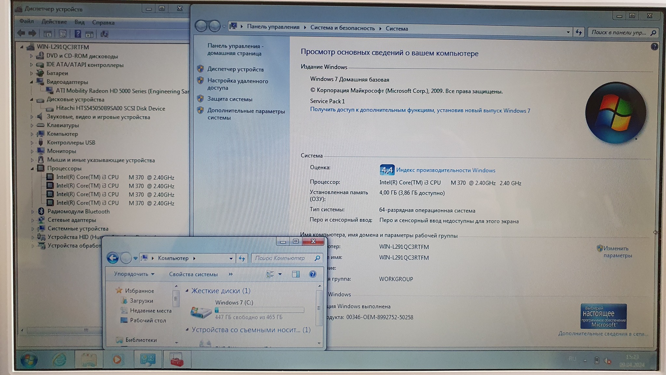Image resolution: width=666 pixels, height=375 pixels.
Task: Click the Защита системы sidebar link
Action: pos(230,99)
